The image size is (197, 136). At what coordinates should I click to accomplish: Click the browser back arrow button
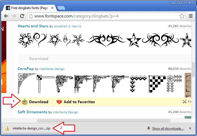tap(6, 16)
